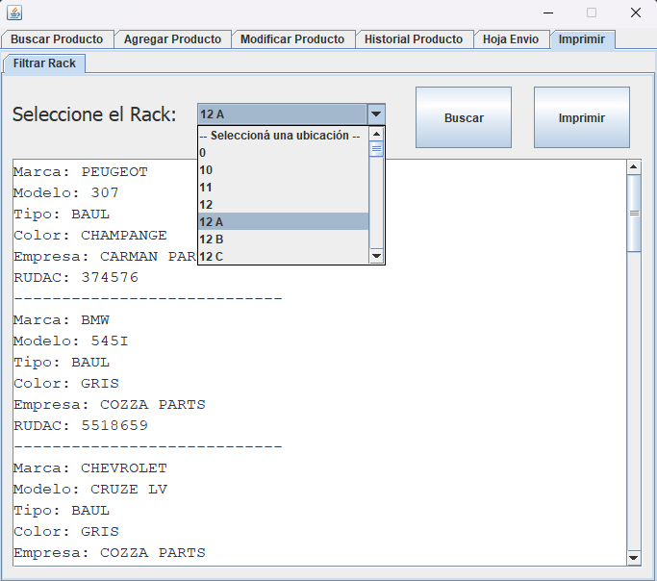Click the large Imprimir button
This screenshot has height=581, width=657.
tap(582, 117)
